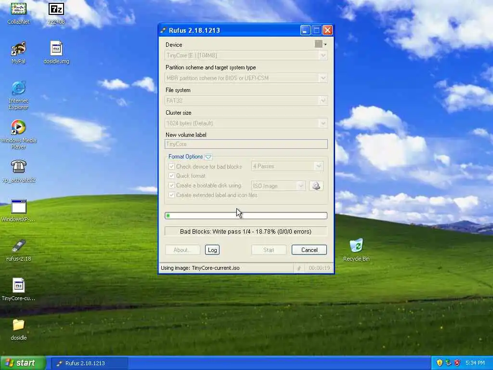Click the 5:34 PM taskbar clock
Viewport: 493px width, 370px height.
tap(475, 363)
